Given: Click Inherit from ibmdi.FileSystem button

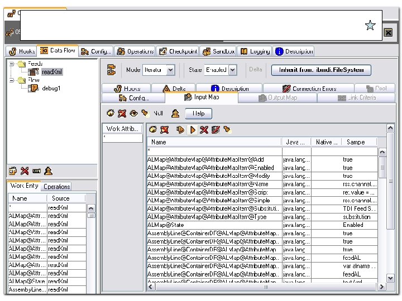Looking at the screenshot, I should click(321, 70).
